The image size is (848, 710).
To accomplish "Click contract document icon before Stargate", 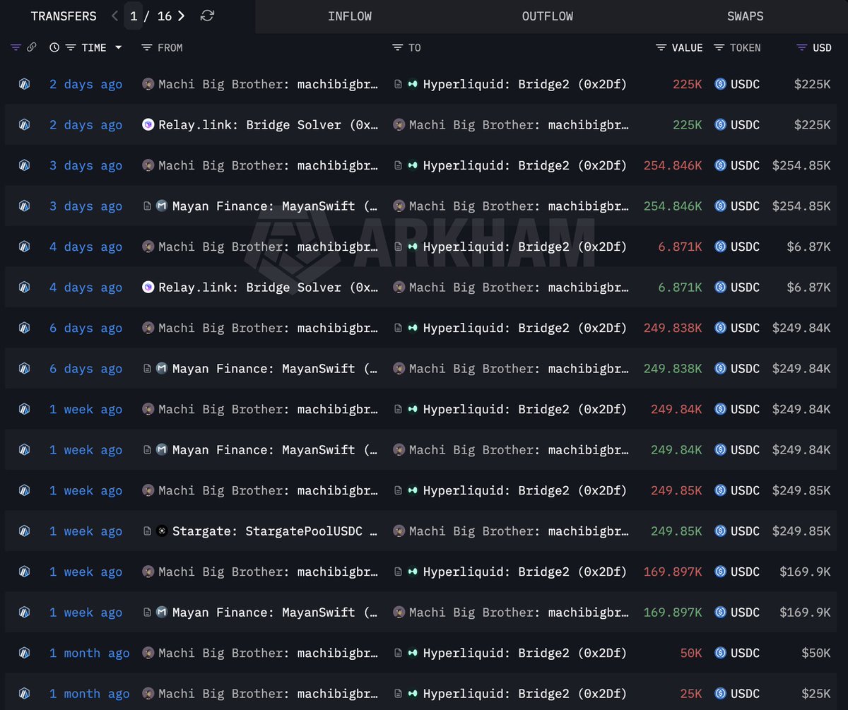I will pyautogui.click(x=147, y=531).
